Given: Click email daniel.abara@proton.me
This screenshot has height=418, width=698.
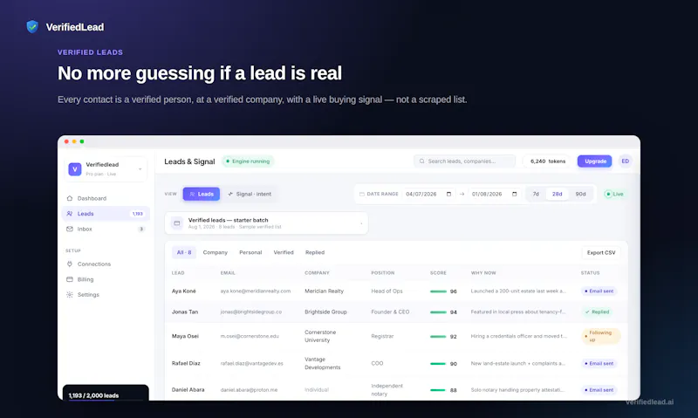Looking at the screenshot, I should pos(249,390).
